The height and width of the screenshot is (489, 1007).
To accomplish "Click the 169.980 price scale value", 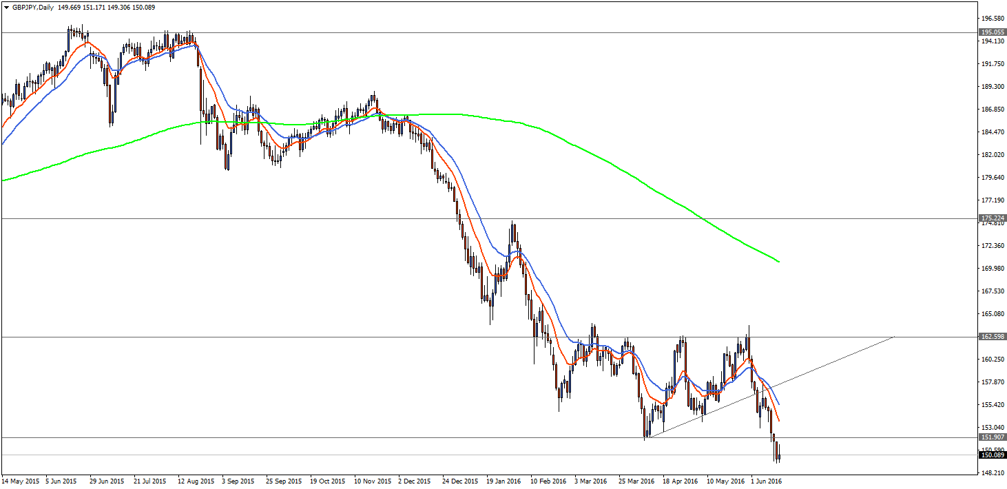I will tap(993, 269).
